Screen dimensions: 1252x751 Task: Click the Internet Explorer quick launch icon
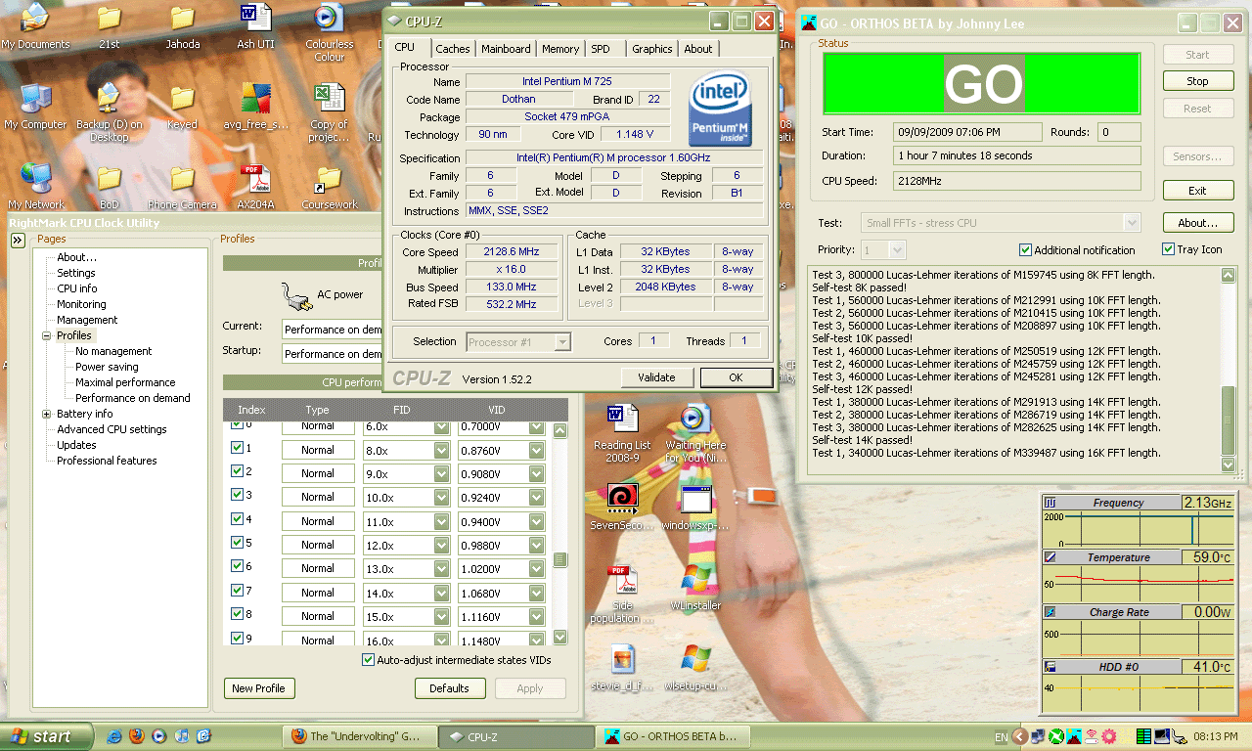click(115, 736)
